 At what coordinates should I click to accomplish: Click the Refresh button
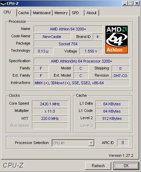(98, 166)
